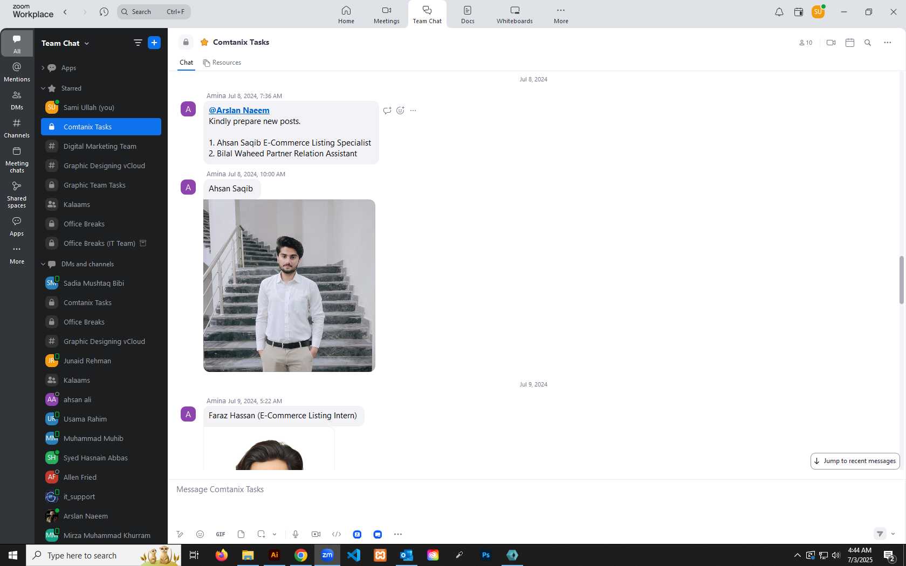
Task: Open the chat list filter icon
Action: (x=138, y=43)
